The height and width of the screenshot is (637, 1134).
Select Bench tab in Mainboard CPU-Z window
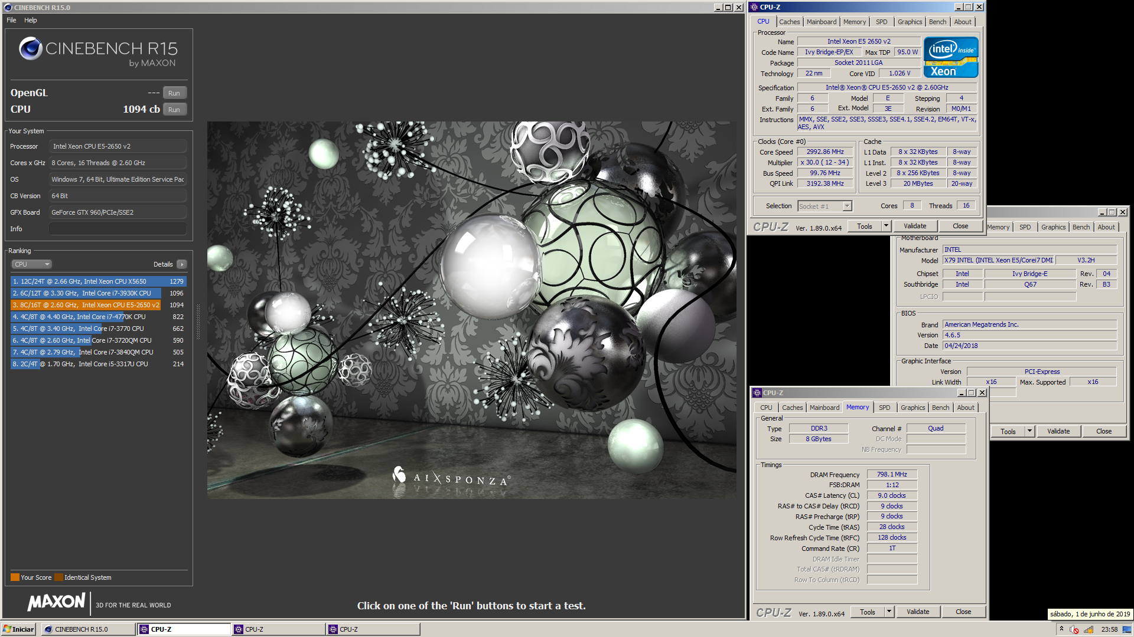click(1081, 227)
